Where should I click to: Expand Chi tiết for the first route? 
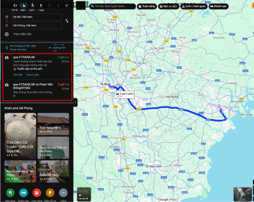tap(18, 75)
